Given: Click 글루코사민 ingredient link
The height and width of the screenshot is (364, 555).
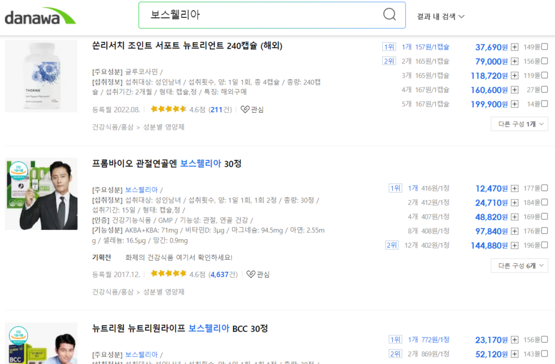Looking at the screenshot, I should pyautogui.click(x=141, y=72).
